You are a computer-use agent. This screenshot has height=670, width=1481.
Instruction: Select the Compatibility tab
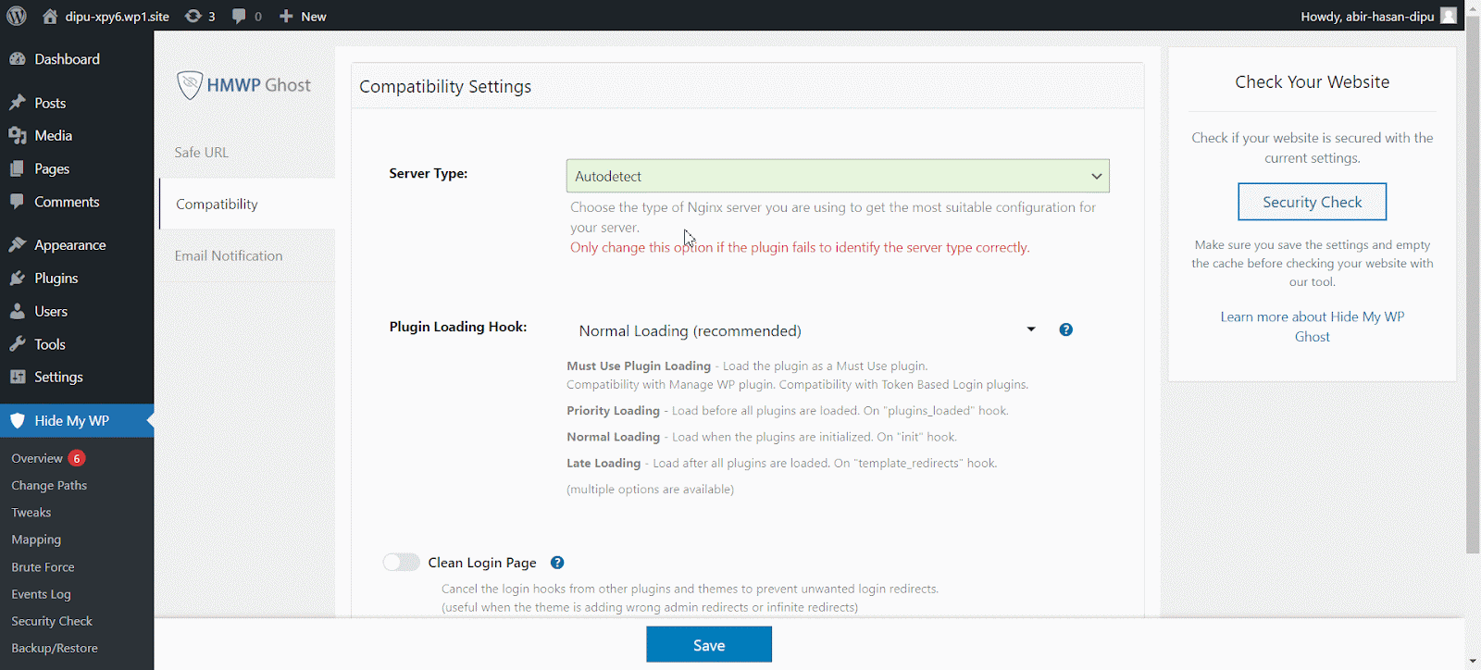tap(247, 205)
